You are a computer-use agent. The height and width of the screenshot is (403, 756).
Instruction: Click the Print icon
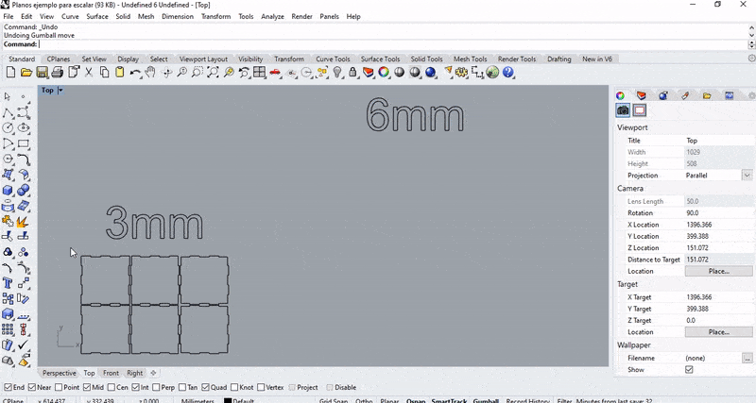point(58,73)
